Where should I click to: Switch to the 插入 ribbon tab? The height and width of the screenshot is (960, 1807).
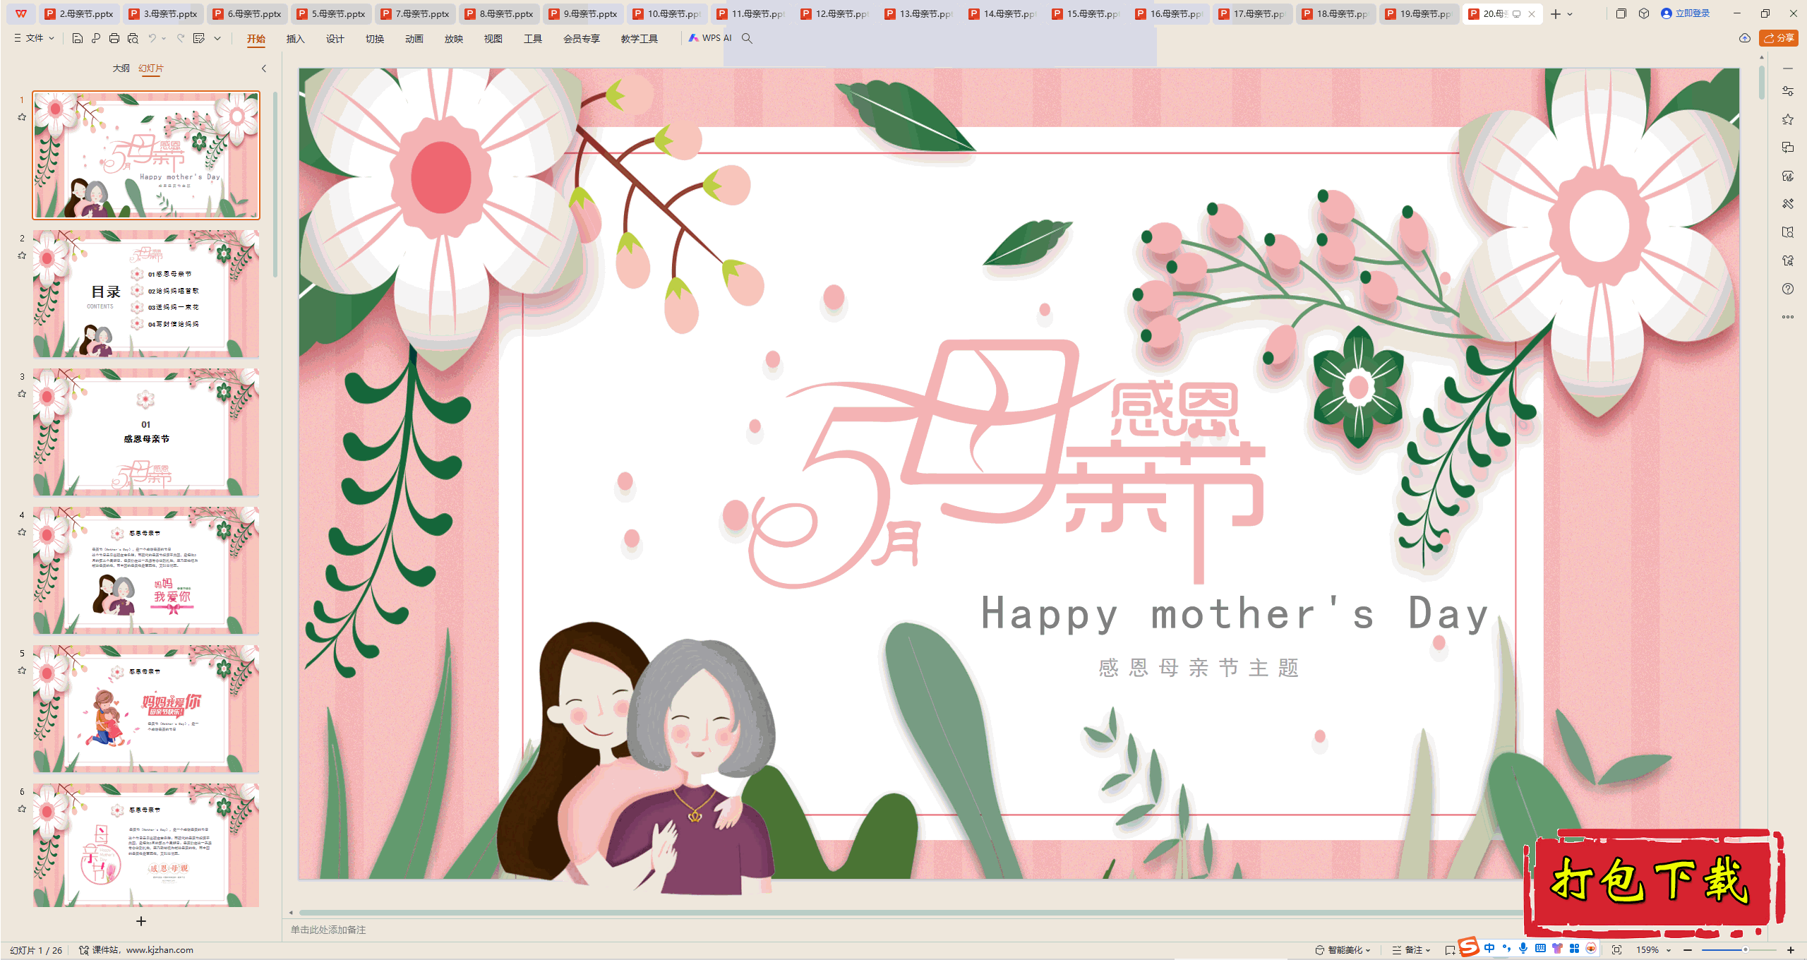[295, 39]
